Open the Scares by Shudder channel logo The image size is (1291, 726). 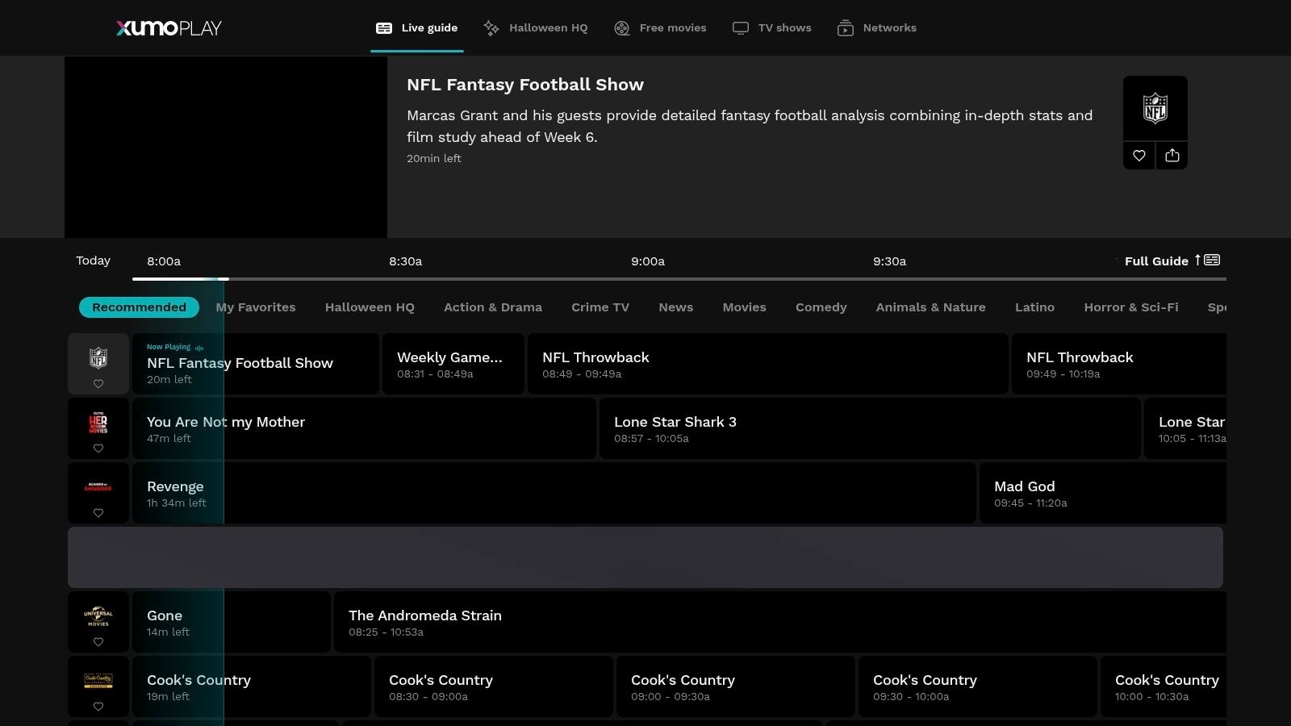pyautogui.click(x=98, y=487)
